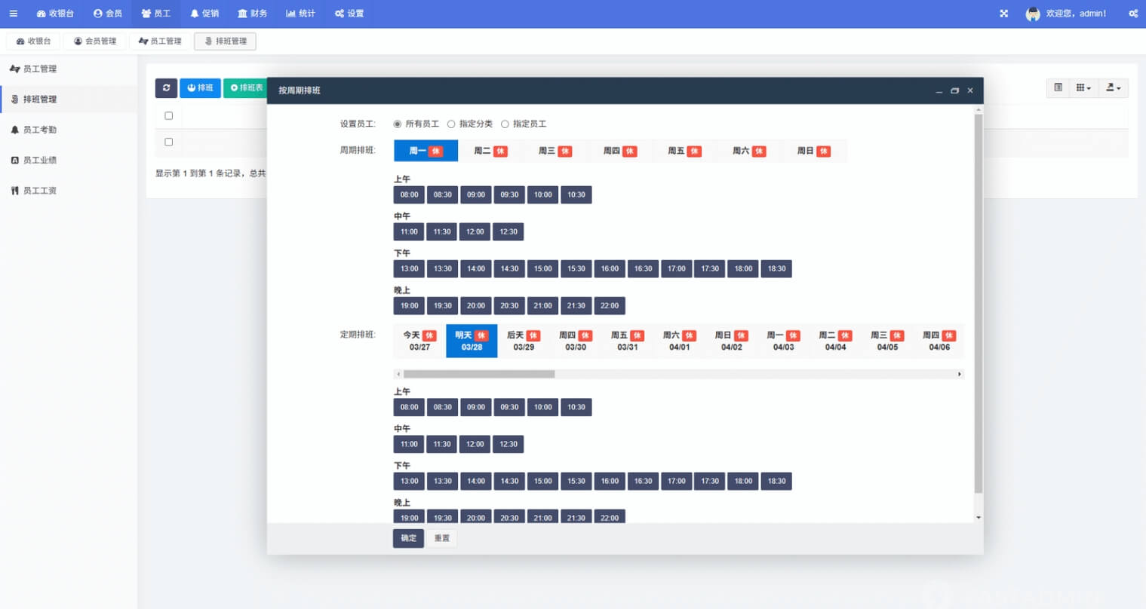This screenshot has width=1146, height=609.
Task: Click the fullscreen expand icon in header
Action: coord(1003,14)
